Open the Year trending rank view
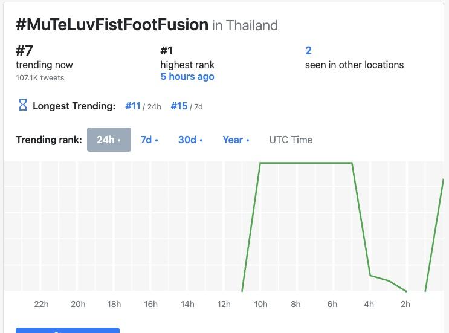This screenshot has height=333, width=449. click(x=236, y=140)
